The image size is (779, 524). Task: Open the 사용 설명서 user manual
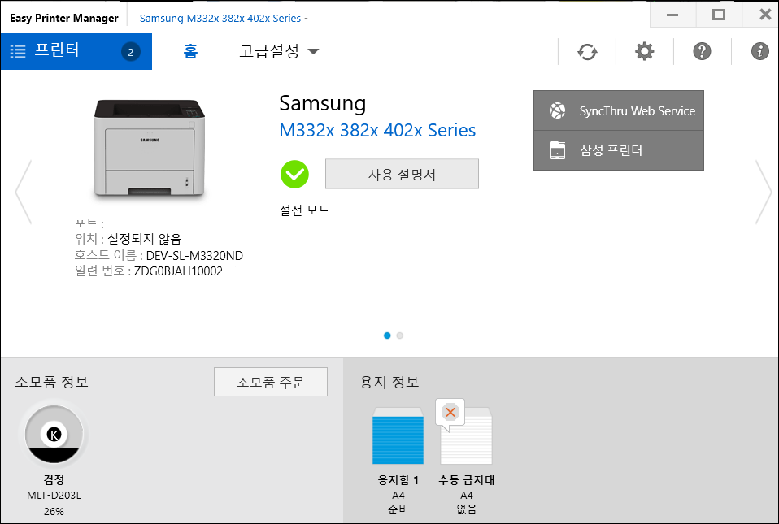click(x=402, y=174)
